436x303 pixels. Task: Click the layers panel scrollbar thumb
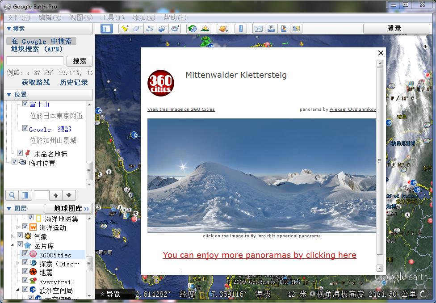[x=89, y=264]
